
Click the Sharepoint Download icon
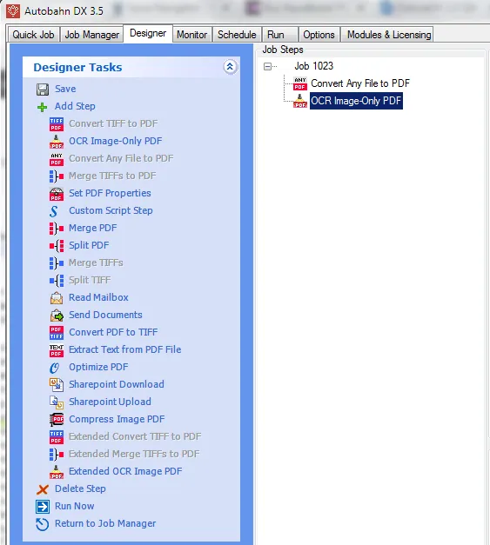[x=57, y=385]
